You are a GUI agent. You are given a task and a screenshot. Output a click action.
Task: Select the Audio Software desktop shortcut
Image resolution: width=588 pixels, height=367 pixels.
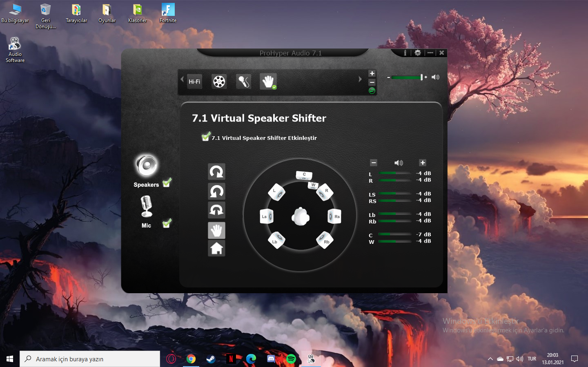coord(15,50)
